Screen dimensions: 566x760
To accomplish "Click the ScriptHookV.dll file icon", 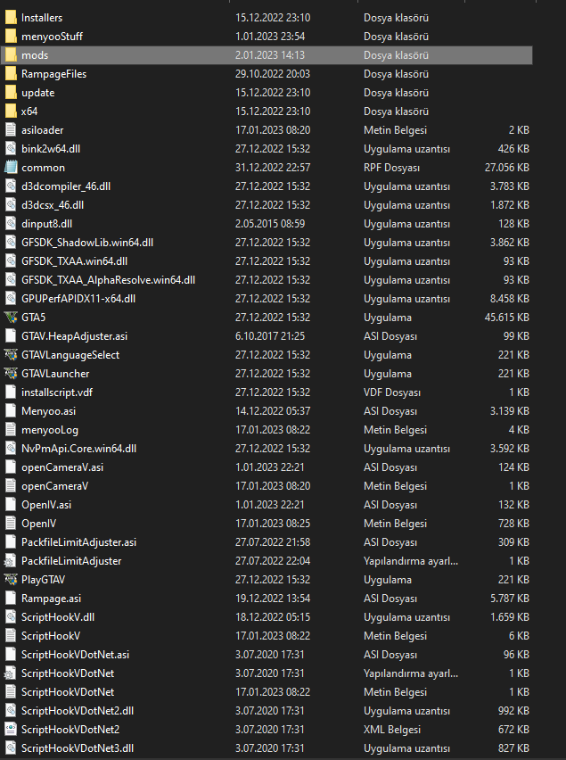I will click(x=11, y=617).
